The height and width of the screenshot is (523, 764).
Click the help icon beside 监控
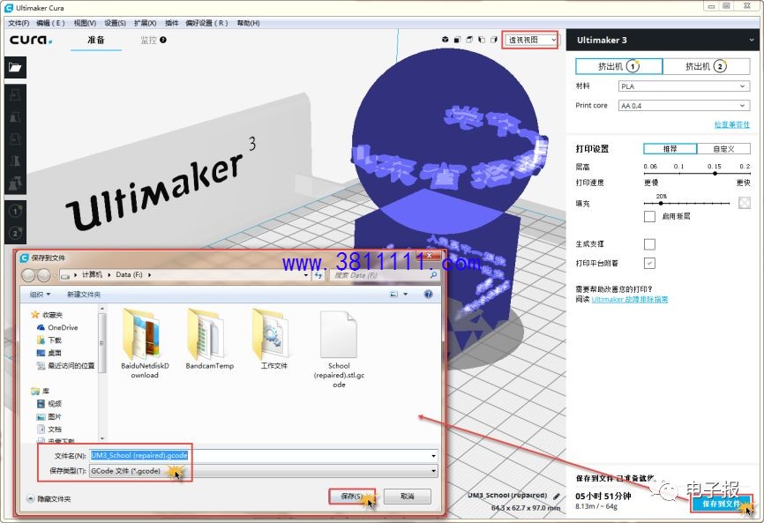(162, 40)
